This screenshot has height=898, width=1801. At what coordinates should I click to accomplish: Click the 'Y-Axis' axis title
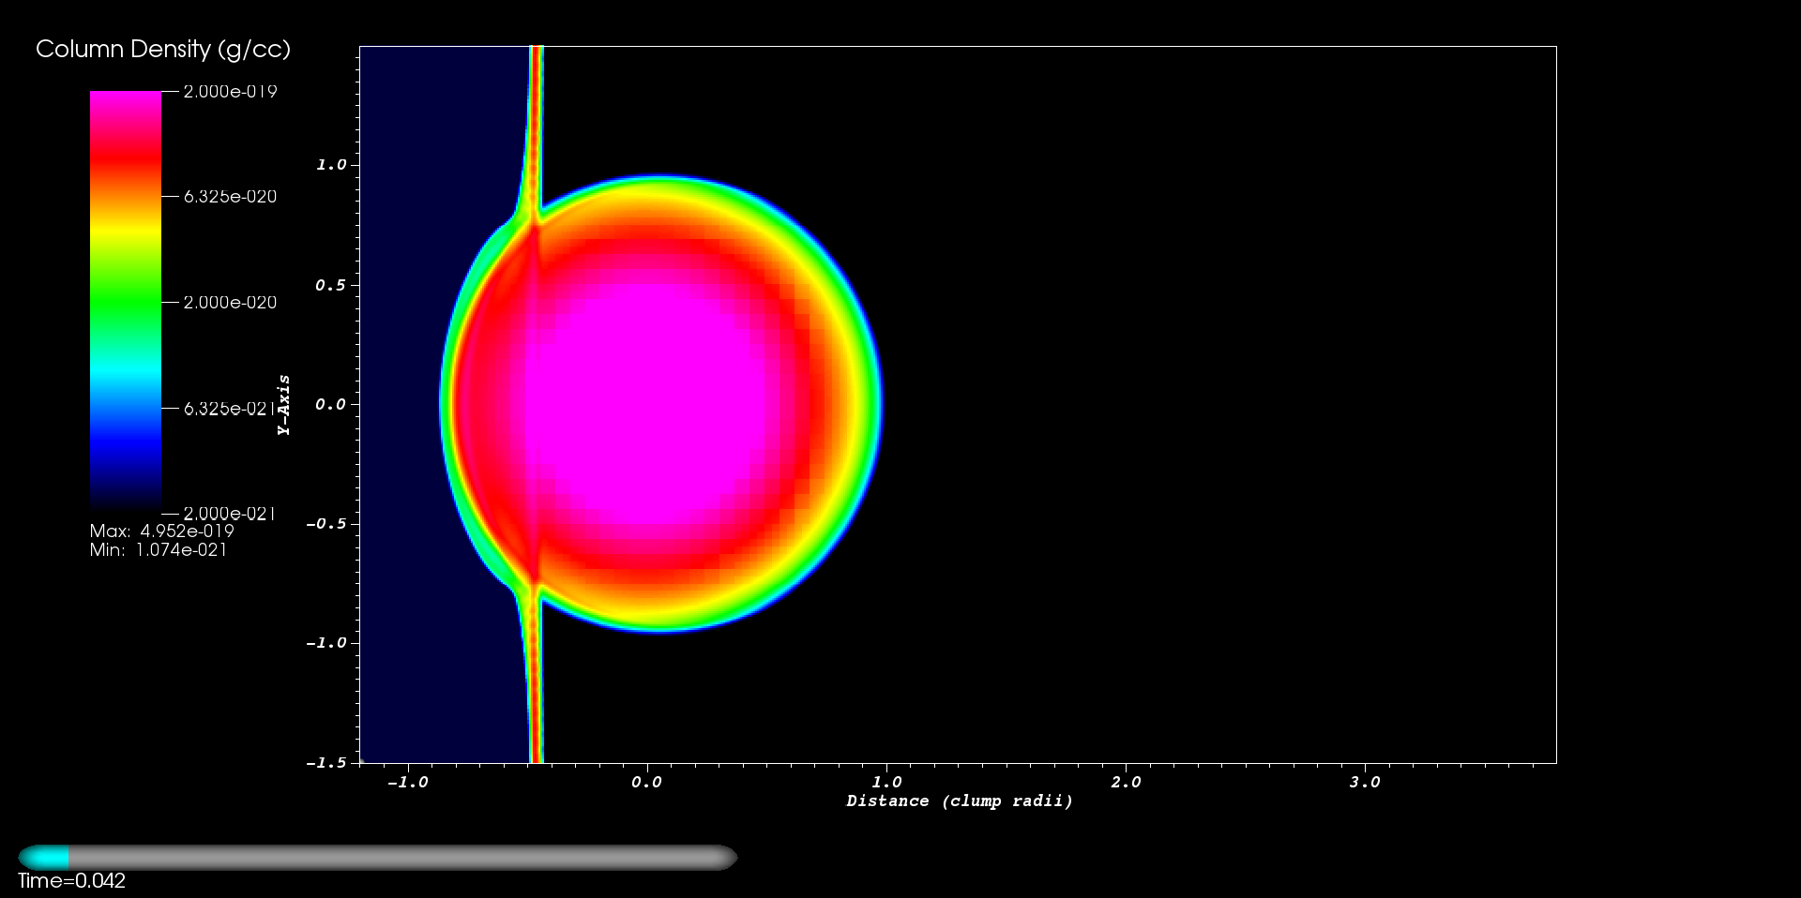[x=284, y=405]
